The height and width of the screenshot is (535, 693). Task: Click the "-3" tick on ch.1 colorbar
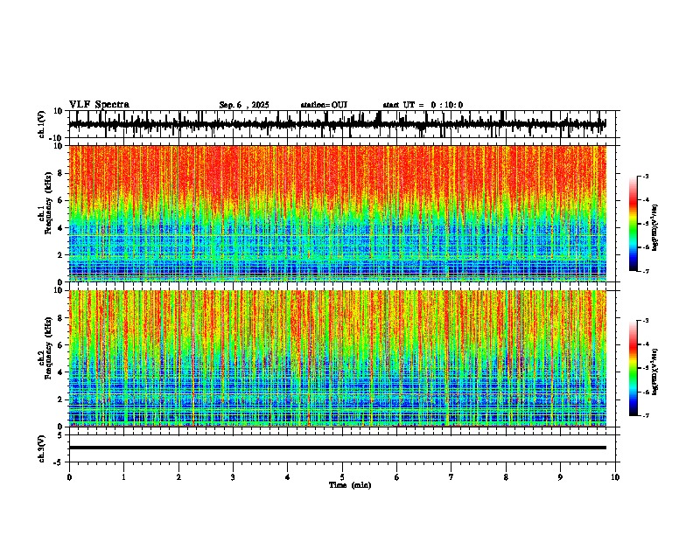pyautogui.click(x=646, y=176)
